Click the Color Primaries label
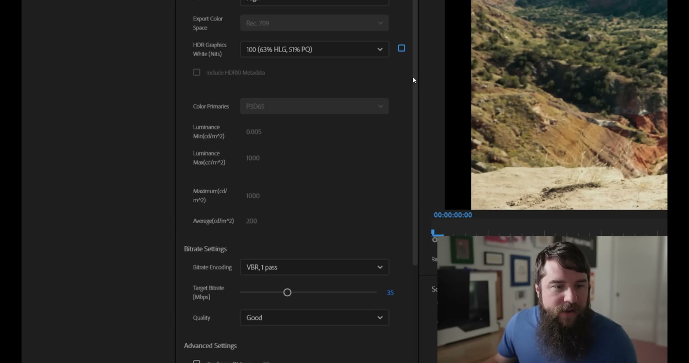The width and height of the screenshot is (689, 363). (x=211, y=106)
